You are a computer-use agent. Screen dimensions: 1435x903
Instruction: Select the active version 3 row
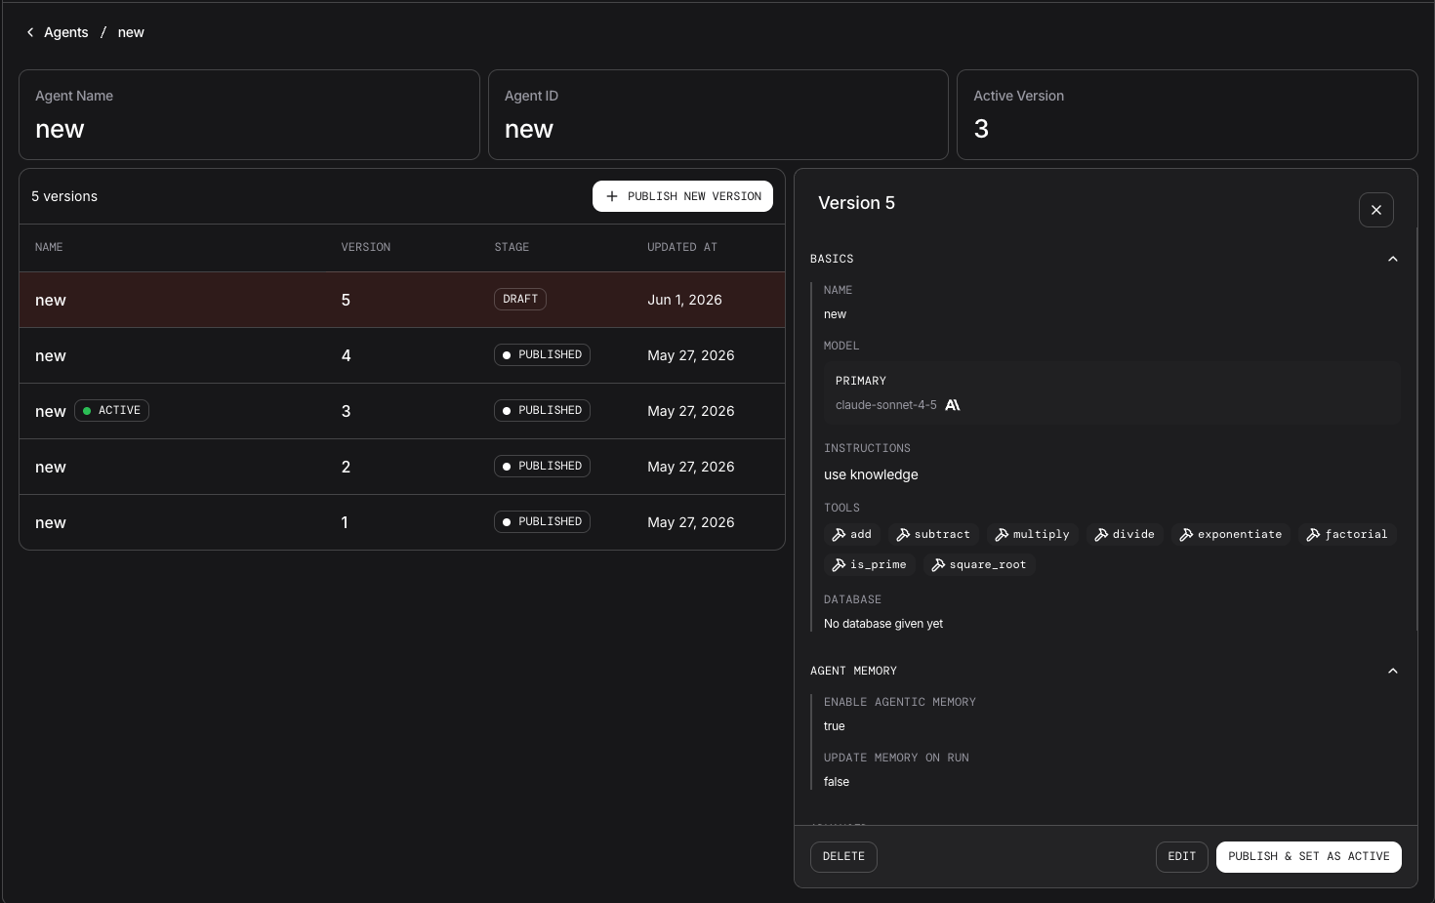pyautogui.click(x=402, y=411)
